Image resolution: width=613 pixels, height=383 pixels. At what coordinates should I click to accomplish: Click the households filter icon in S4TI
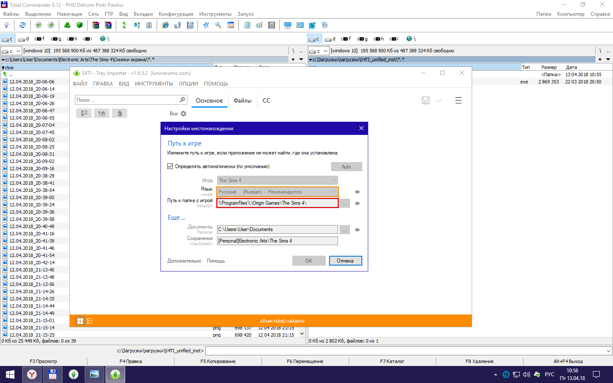point(84,113)
